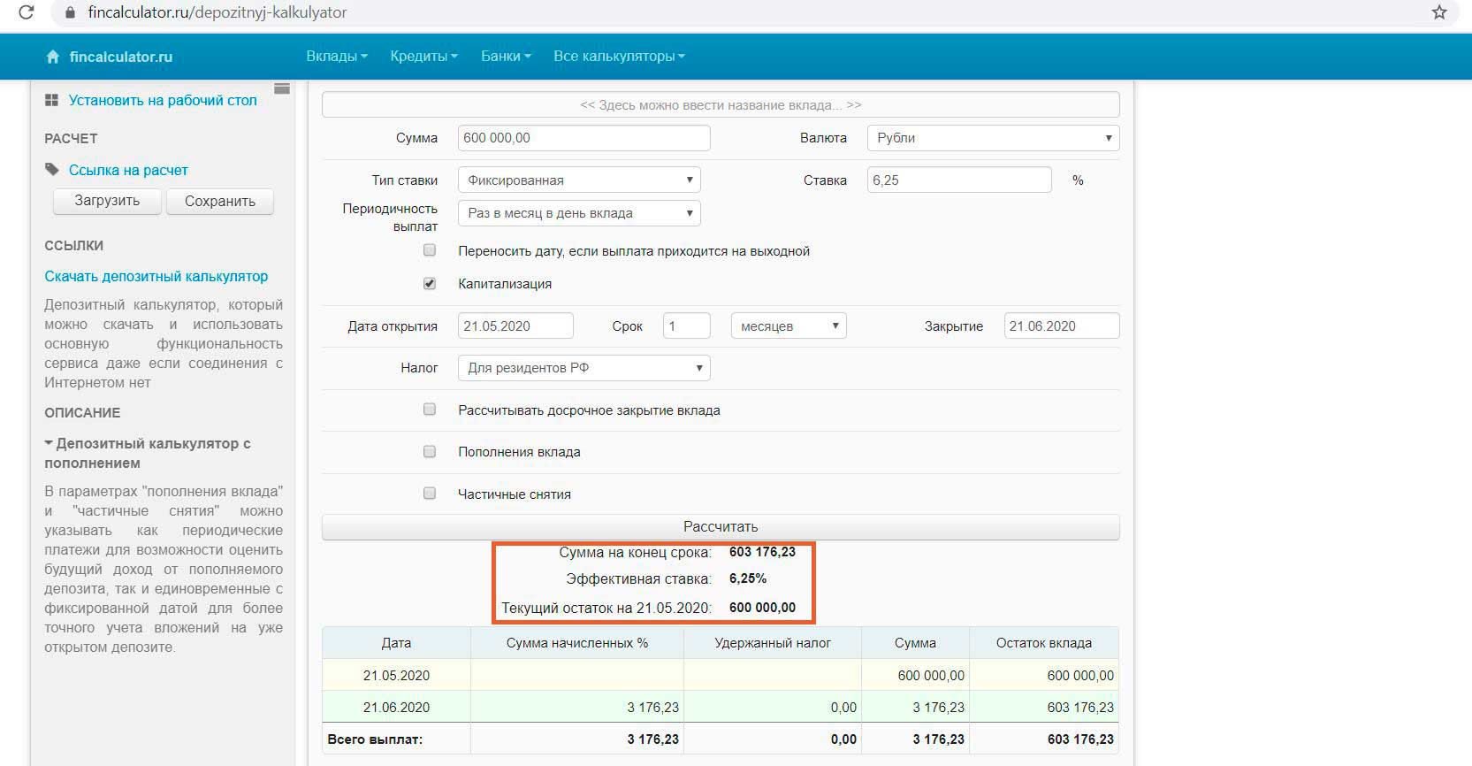Click the Удержанный налог column header
This screenshot has height=766, width=1472.
773,643
